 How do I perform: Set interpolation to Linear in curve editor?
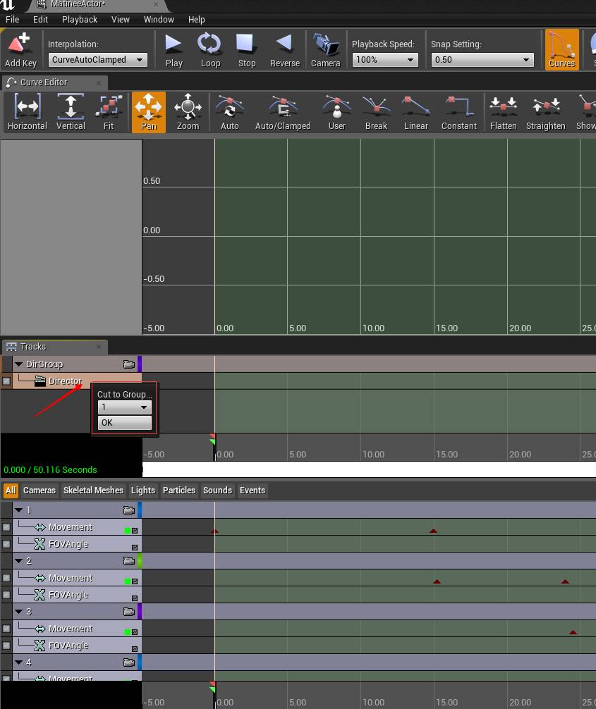tap(415, 112)
